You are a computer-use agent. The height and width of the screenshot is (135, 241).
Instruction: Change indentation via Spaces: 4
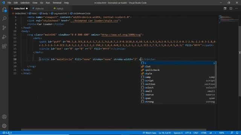pyautogui.click(x=178, y=133)
